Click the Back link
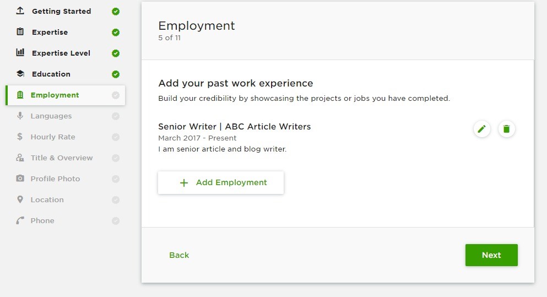Screen dimensions: 547x297 179,255
